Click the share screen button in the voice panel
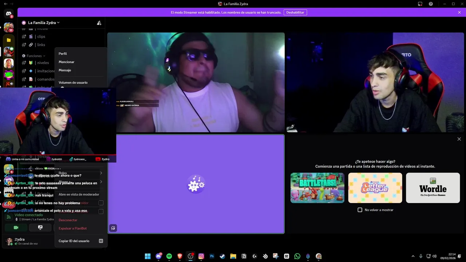 point(40,227)
